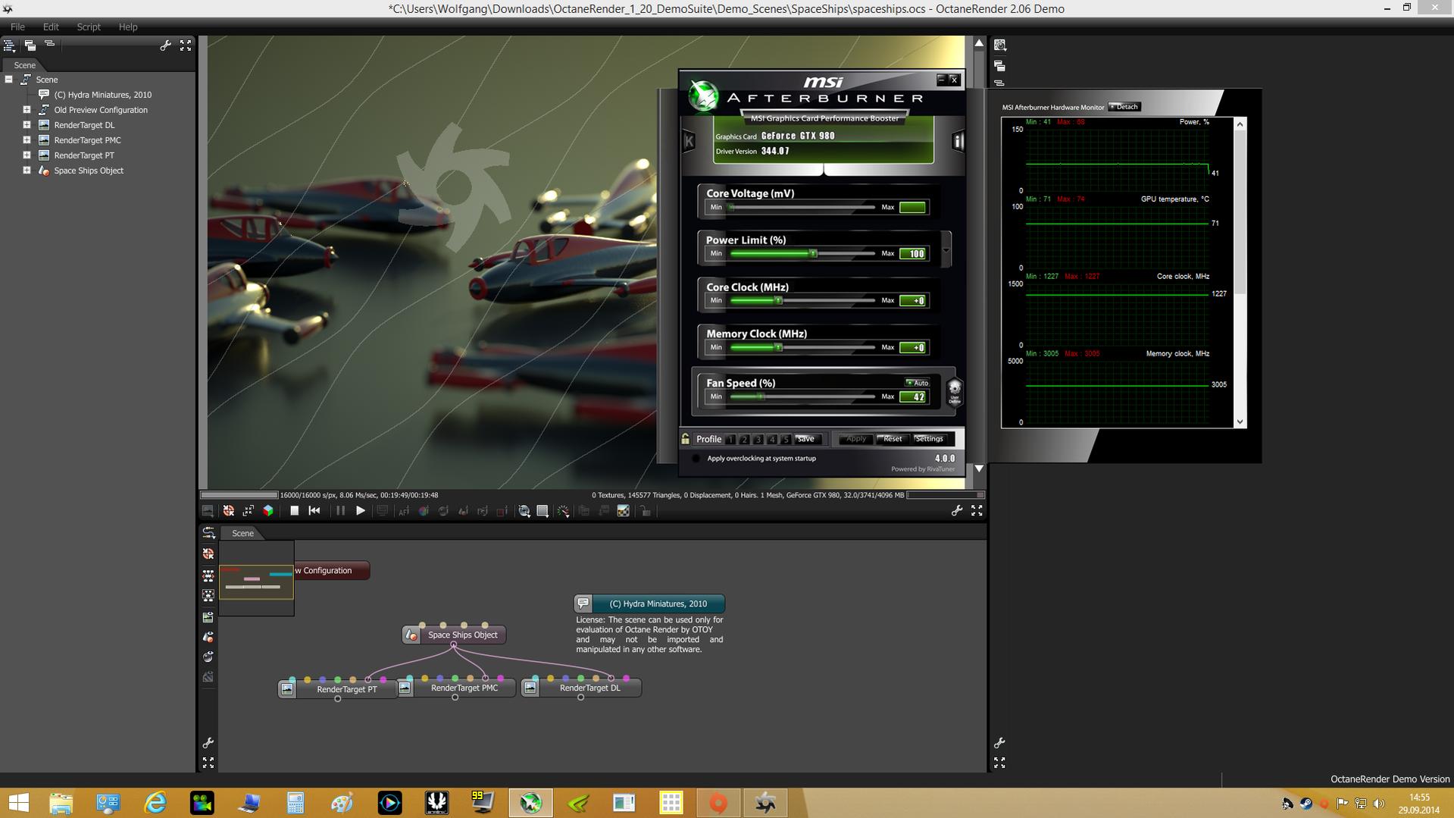Click the Afterburner profile lock icon
The width and height of the screenshot is (1454, 818).
pos(686,439)
